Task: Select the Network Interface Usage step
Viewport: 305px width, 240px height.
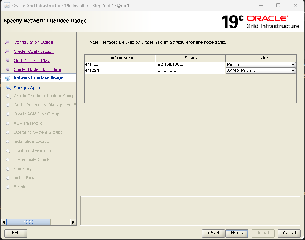Action: click(x=39, y=78)
